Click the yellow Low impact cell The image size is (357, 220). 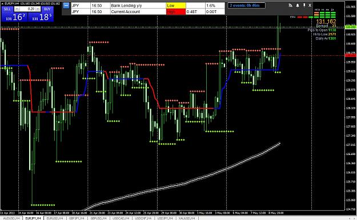[176, 6]
